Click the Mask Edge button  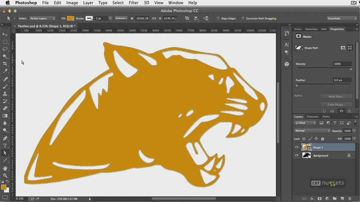pyautogui.click(x=336, y=96)
